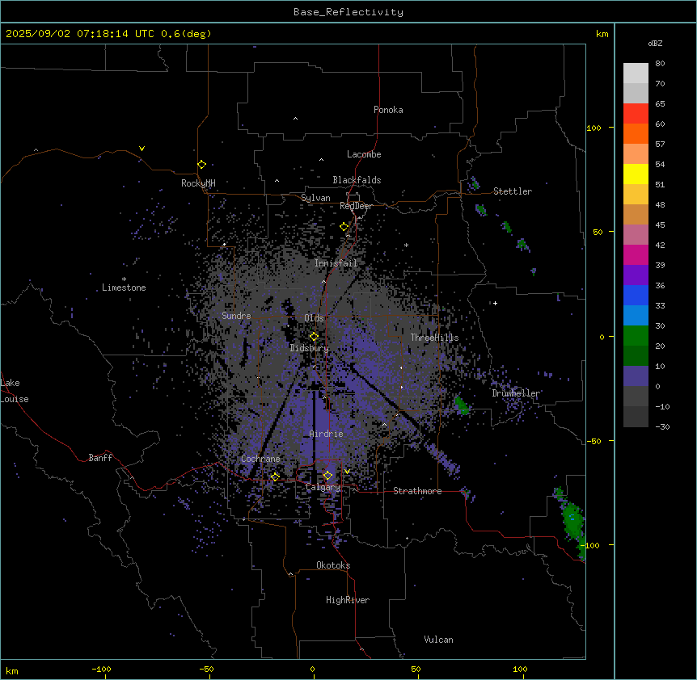Click the white asterisk above Limestone label
The height and width of the screenshot is (680, 697).
(124, 279)
